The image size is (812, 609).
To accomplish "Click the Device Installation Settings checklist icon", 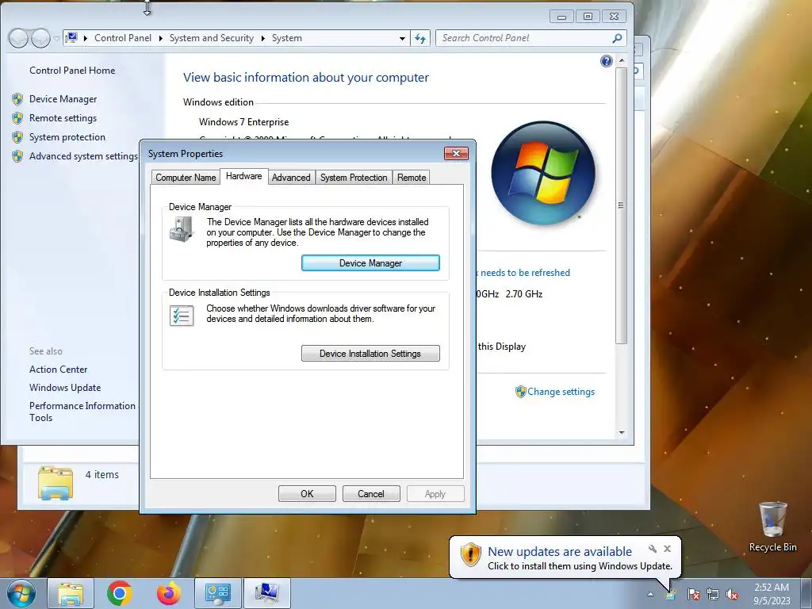I will [x=182, y=316].
